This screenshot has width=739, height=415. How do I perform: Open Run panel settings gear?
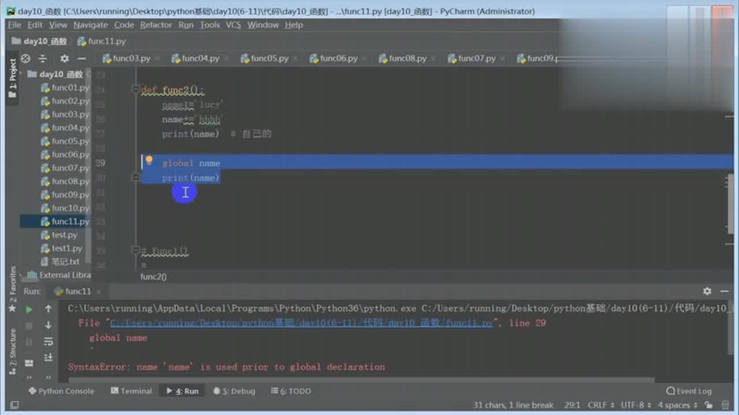tap(707, 291)
